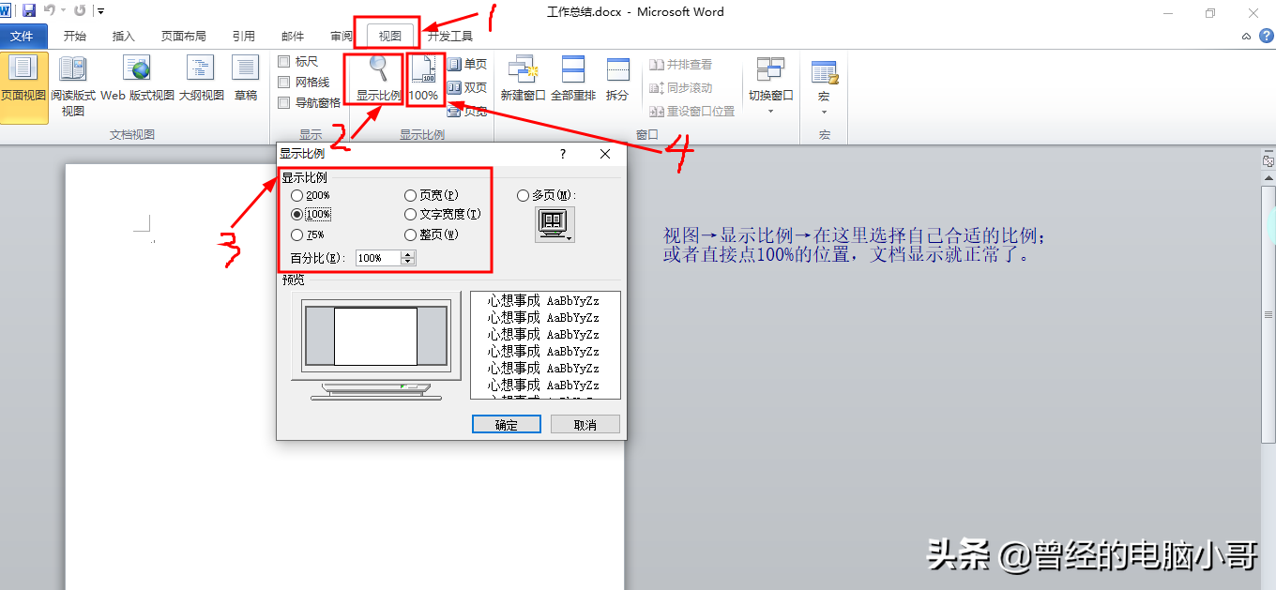Click the Word Help question mark icon
Viewport: 1276px width, 590px height.
[1266, 37]
